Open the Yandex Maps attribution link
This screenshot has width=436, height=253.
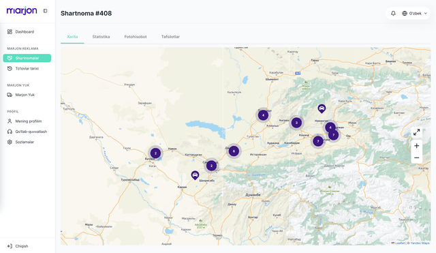pyautogui.click(x=420, y=243)
